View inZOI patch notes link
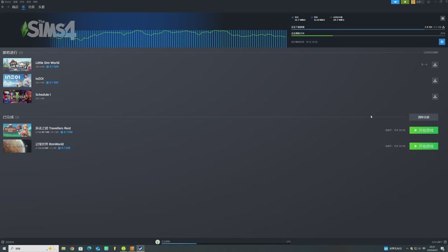Viewport: 448px width, 252px height. click(53, 82)
